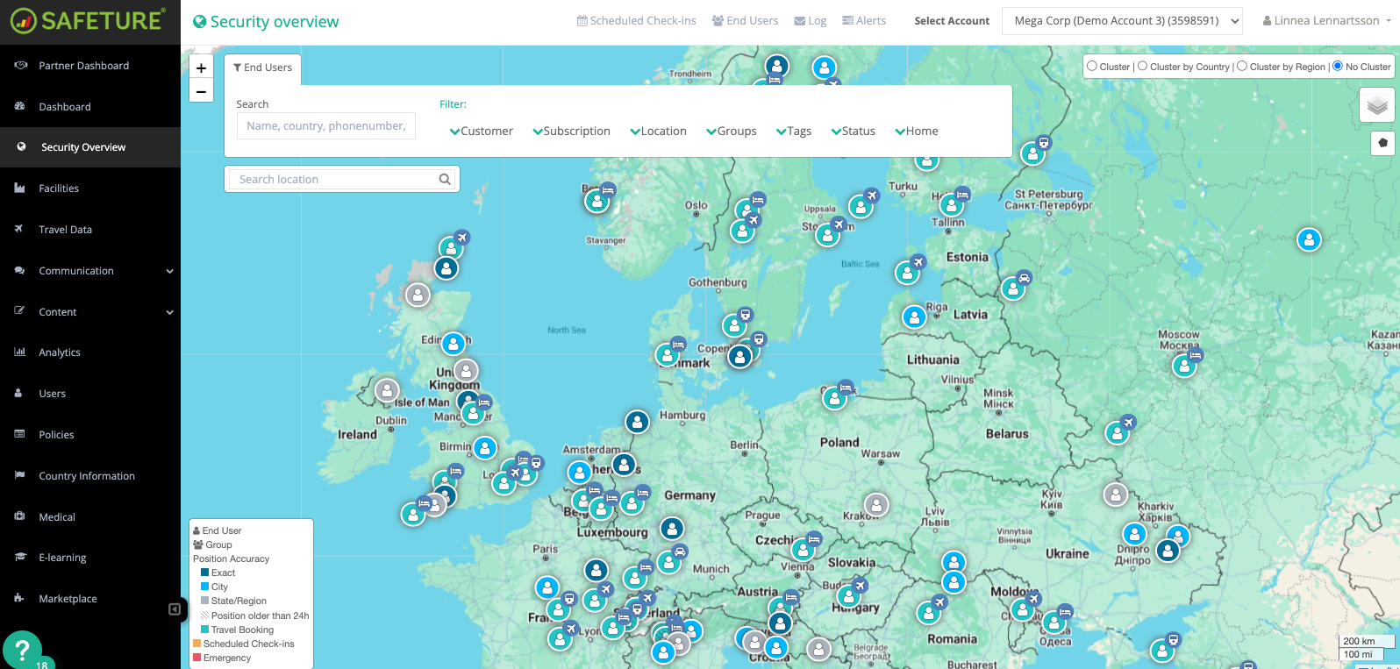Collapse the left sidebar
This screenshot has height=669, width=1400.
pos(174,609)
